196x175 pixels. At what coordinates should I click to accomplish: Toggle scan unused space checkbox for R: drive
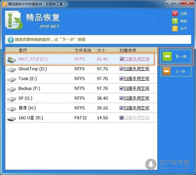pyautogui.click(x=122, y=118)
